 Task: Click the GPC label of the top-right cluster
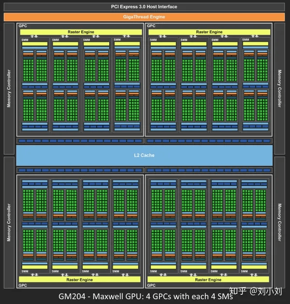pyautogui.click(x=151, y=26)
